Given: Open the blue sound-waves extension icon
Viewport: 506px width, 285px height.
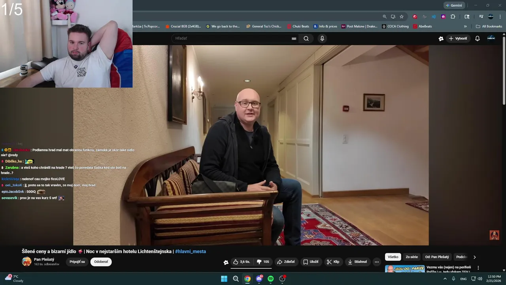Looking at the screenshot, I should click(x=434, y=17).
